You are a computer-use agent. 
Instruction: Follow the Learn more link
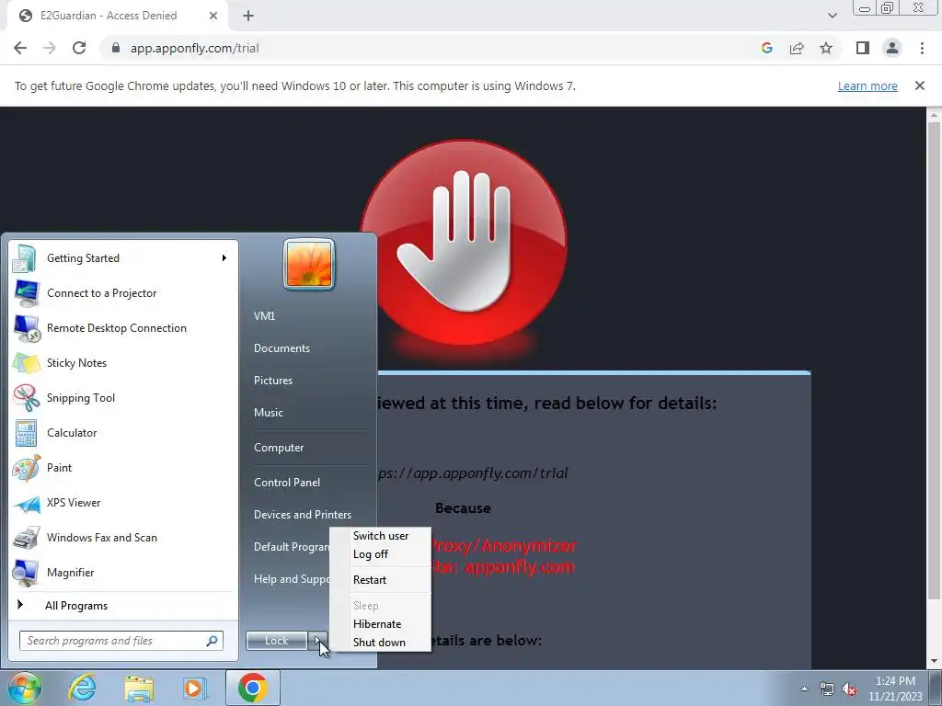point(867,85)
